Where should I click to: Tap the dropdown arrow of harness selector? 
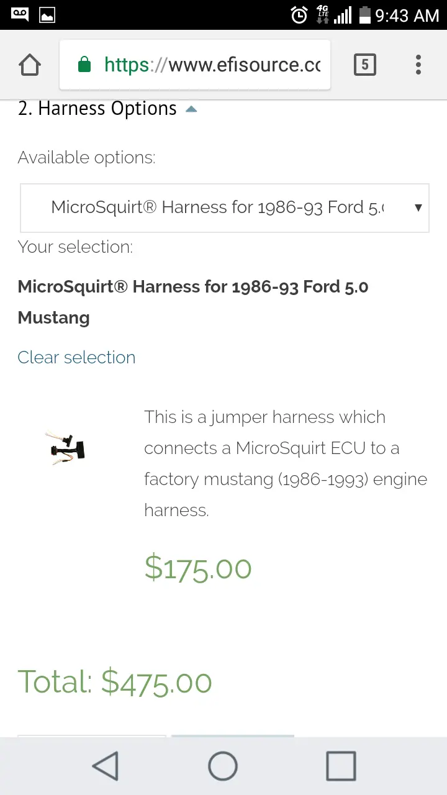[x=418, y=207]
